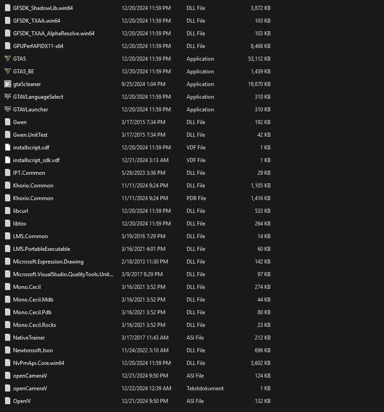384x412 pixels.
Task: Select the GPUPerfAPIDX11-x64 file name
Action: (x=38, y=46)
